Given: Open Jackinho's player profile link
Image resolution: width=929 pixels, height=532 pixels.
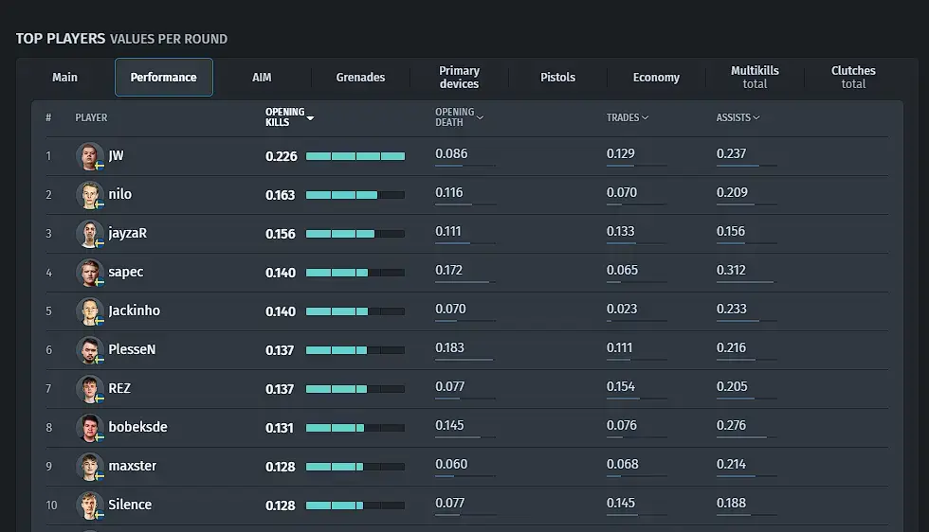Looking at the screenshot, I should (134, 310).
